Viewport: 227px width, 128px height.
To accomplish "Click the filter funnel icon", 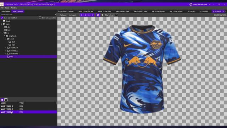I will point(103,15).
